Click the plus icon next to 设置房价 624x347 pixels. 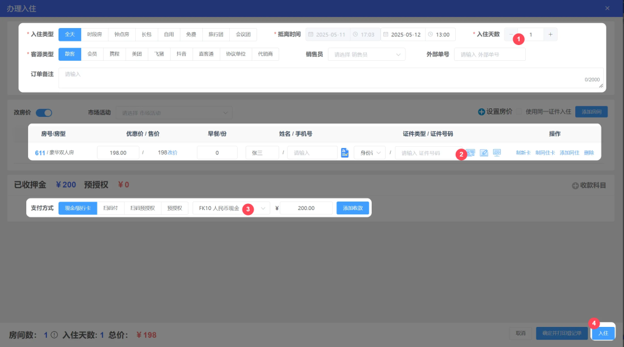(x=481, y=112)
